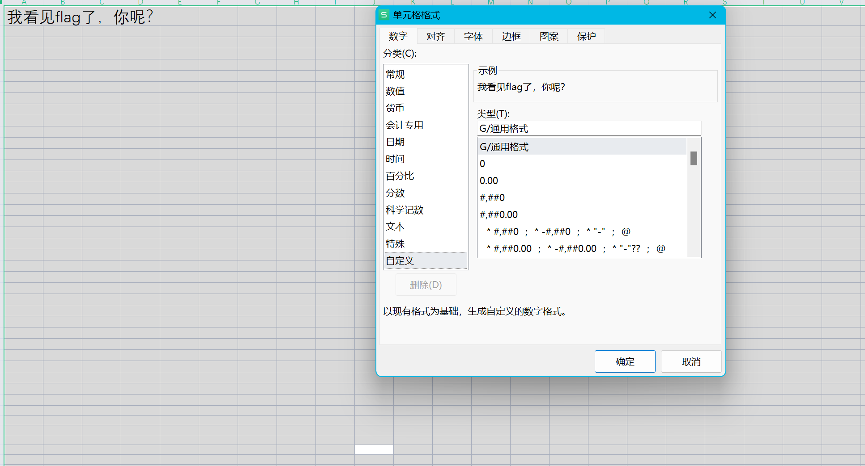Choose 货币 category
This screenshot has height=466, width=865.
pos(426,108)
